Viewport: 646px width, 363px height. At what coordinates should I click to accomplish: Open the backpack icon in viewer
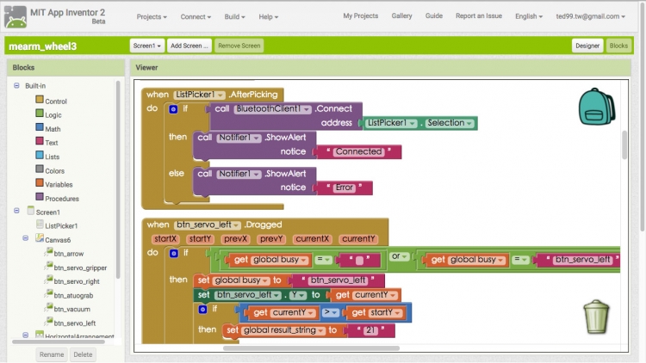coord(596,107)
